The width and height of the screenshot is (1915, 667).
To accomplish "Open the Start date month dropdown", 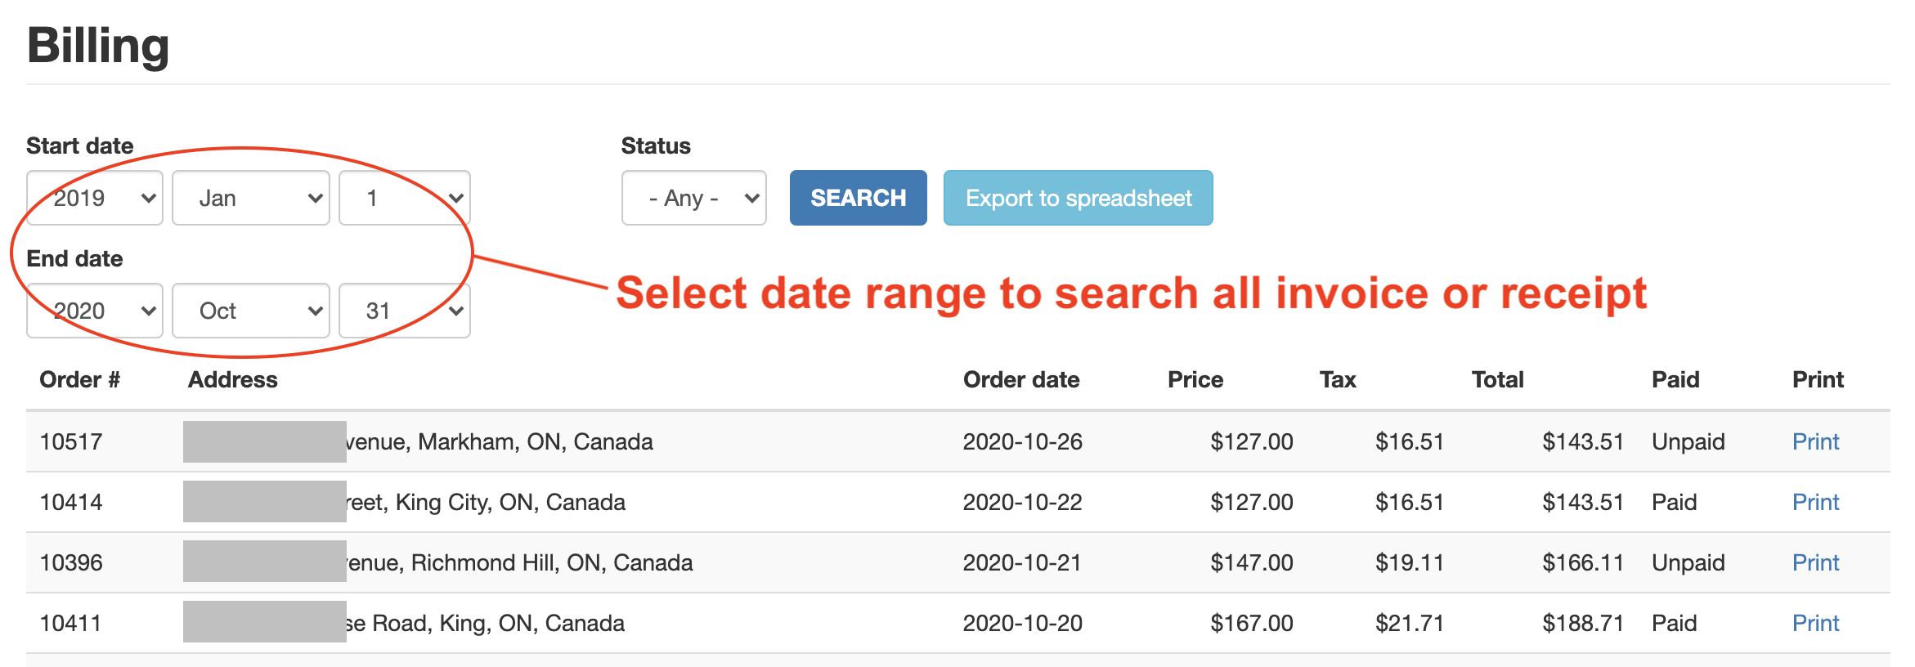I will [250, 198].
